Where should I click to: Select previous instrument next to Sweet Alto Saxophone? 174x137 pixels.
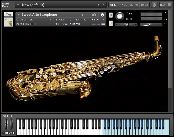(x=82, y=15)
